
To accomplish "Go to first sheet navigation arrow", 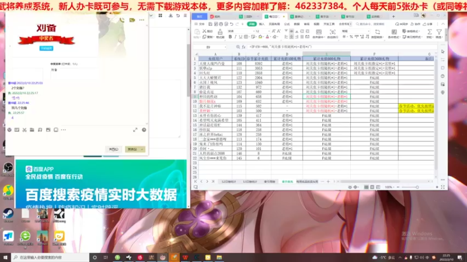I will coord(196,181).
